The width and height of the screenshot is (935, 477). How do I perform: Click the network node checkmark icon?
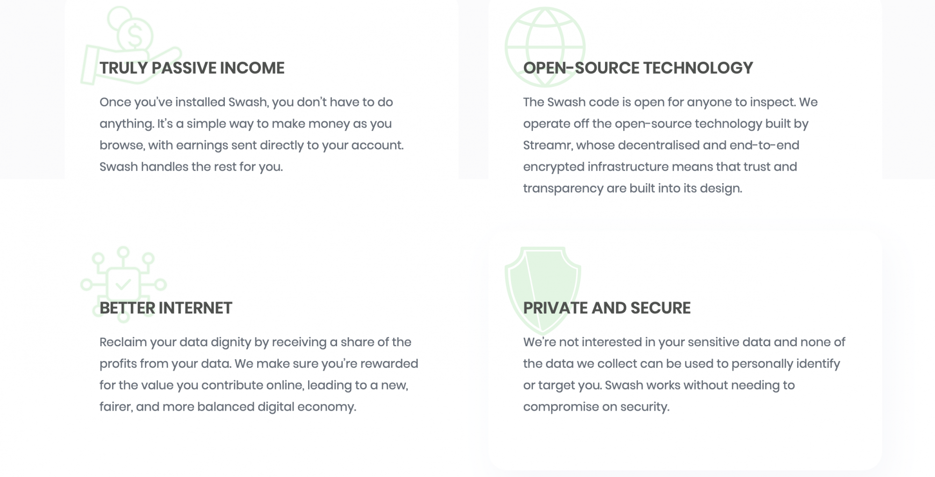[123, 284]
